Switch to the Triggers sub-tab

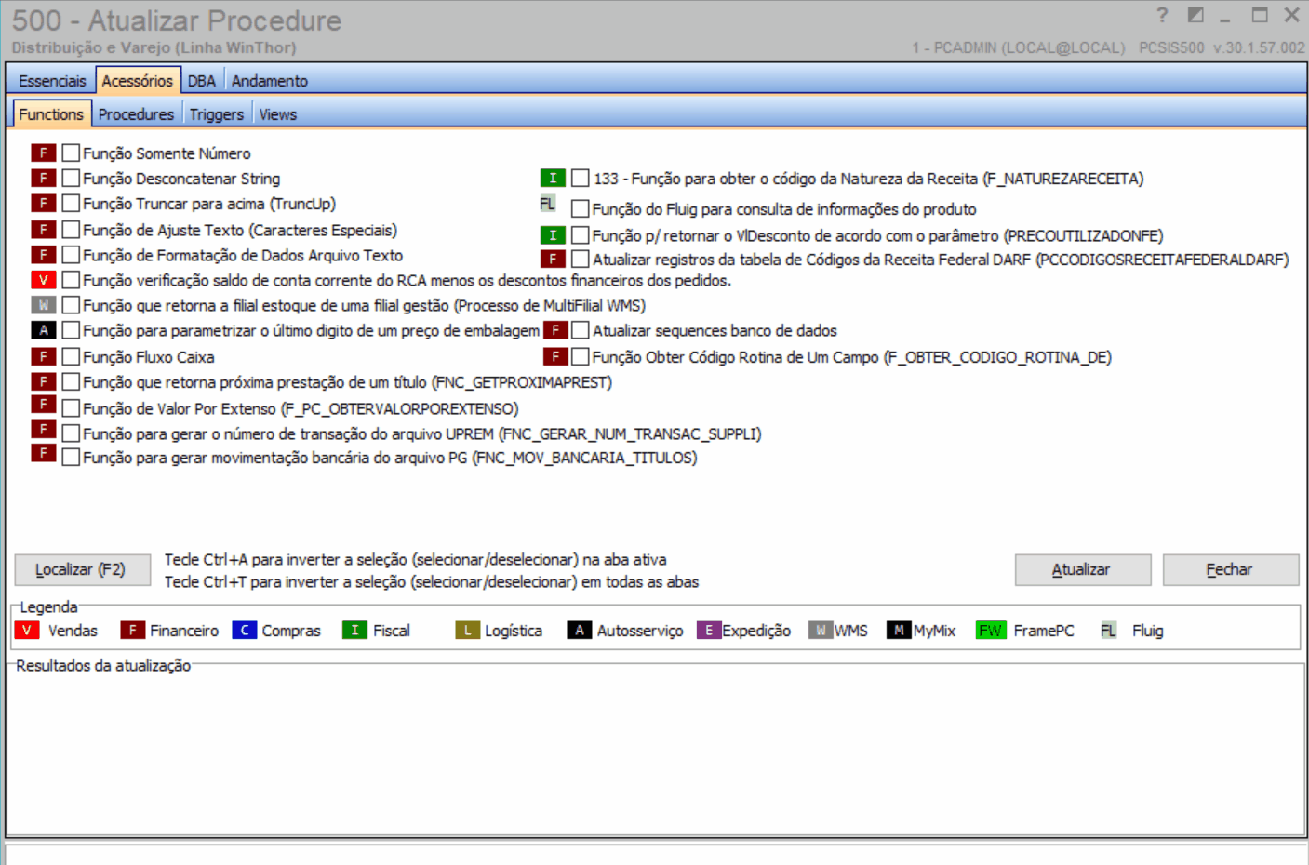(217, 114)
